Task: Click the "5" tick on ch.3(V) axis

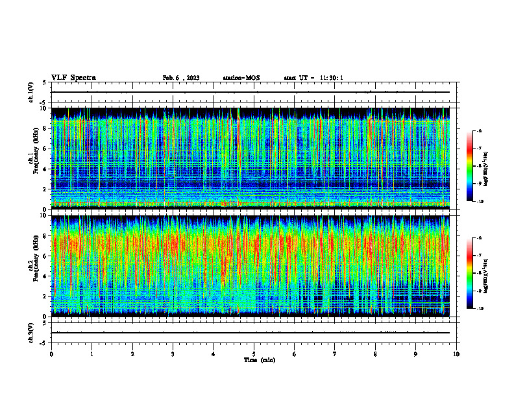Action: [x=44, y=324]
